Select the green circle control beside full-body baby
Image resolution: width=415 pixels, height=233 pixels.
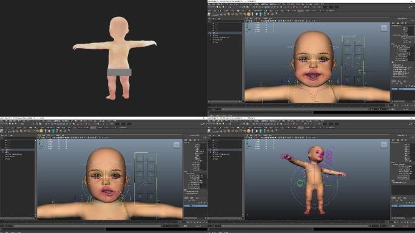click(x=300, y=183)
